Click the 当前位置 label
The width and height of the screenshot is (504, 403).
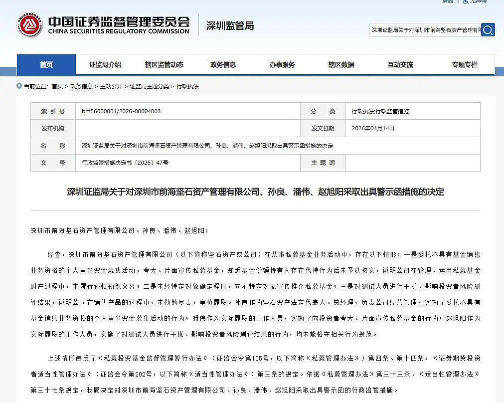click(x=36, y=86)
